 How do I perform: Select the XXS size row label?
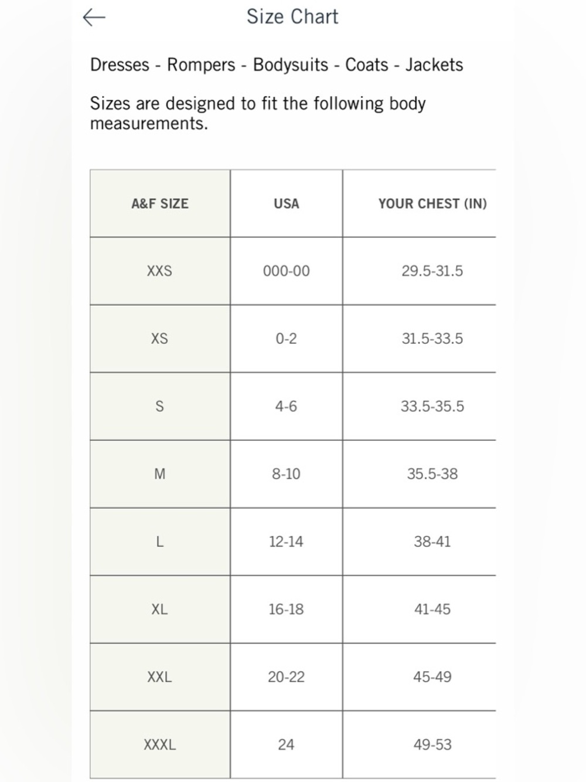[159, 271]
